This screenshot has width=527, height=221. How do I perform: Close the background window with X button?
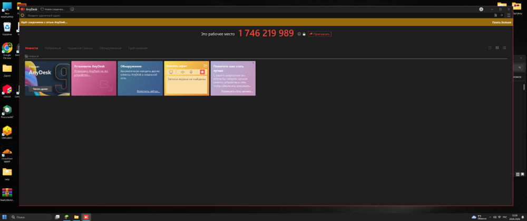point(521,58)
